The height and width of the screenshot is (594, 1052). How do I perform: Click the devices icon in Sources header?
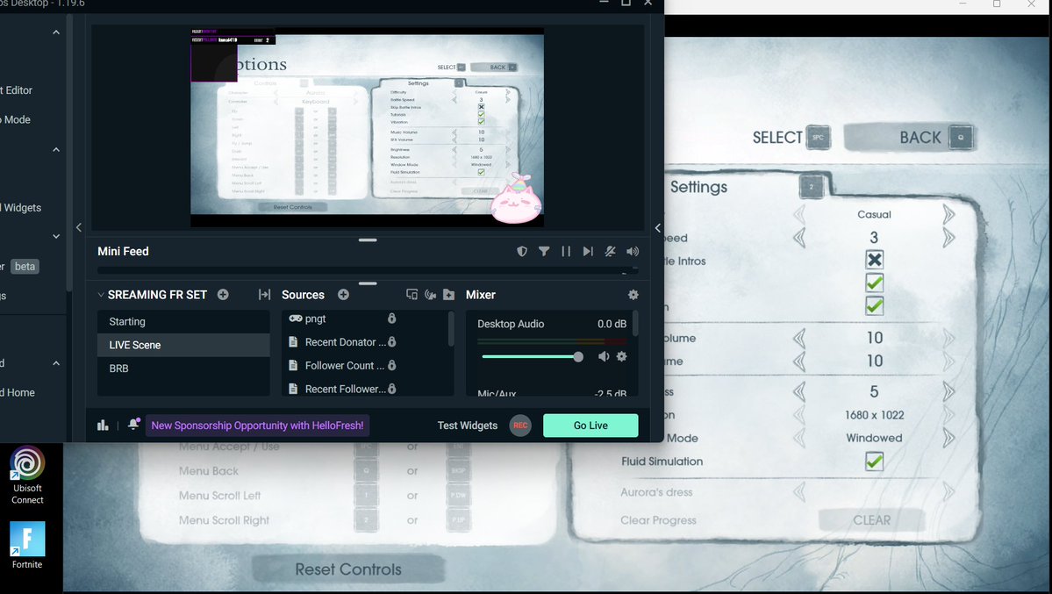(412, 295)
